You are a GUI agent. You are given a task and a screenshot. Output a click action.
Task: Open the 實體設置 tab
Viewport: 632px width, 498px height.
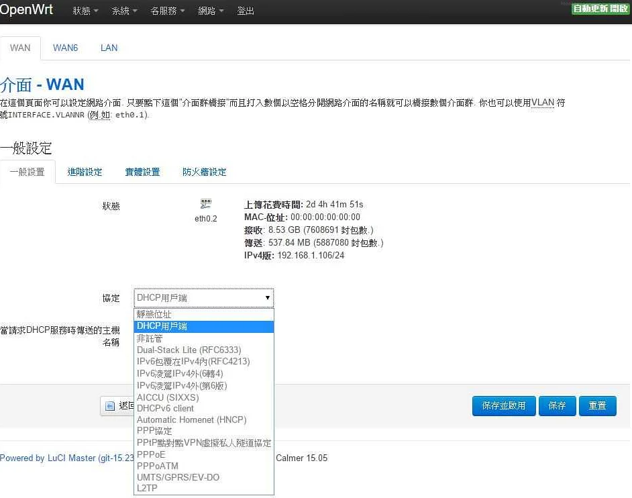142,172
